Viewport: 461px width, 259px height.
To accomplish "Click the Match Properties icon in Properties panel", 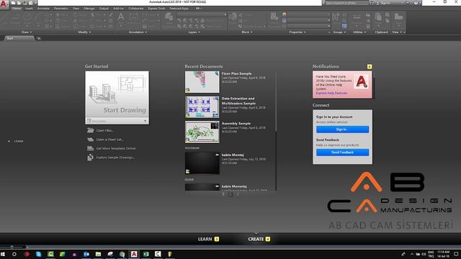I will click(x=274, y=17).
